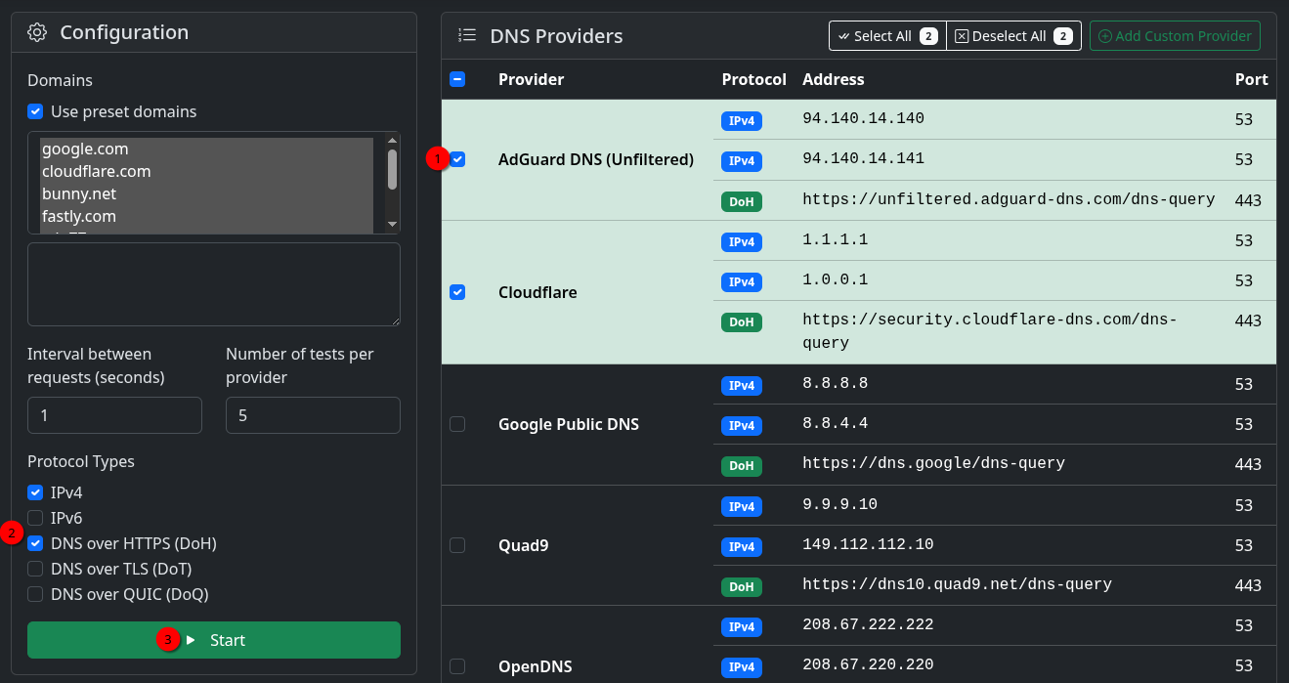Click the OpenDNS provider name
Screen dimensions: 1289x683
tap(536, 666)
